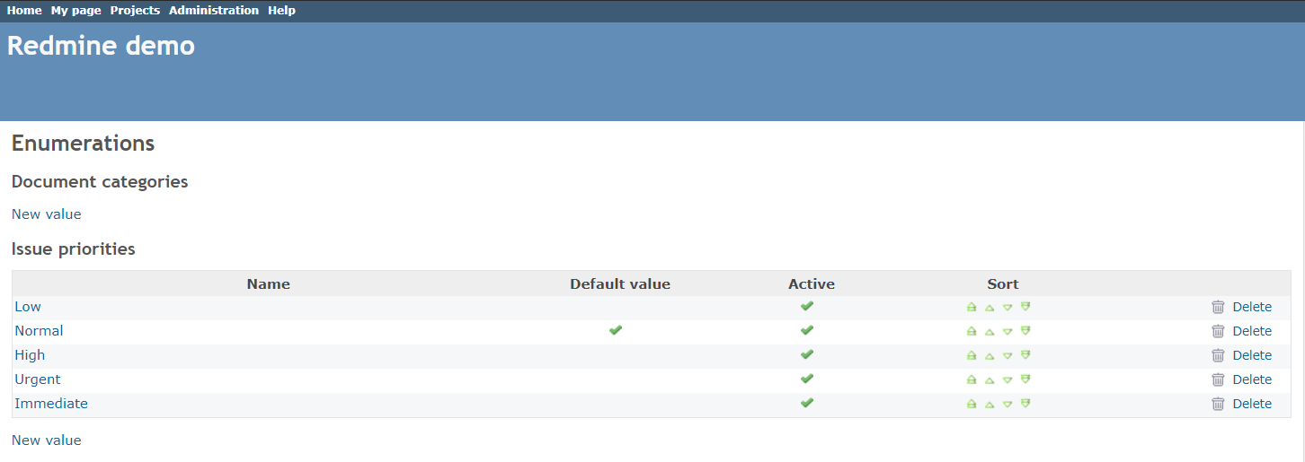Open My page menu item
This screenshot has height=462, width=1305.
pyautogui.click(x=75, y=11)
